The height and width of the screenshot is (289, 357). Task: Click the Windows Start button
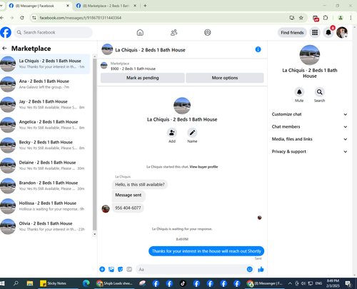click(3, 283)
